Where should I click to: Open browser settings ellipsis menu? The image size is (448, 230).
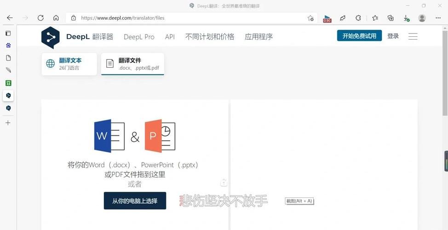click(438, 18)
